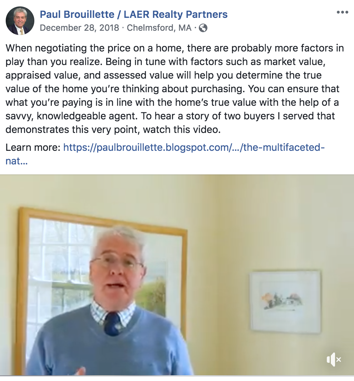The image size is (354, 381).
Task: Click the video progress bar at the bottom
Action: click(177, 376)
